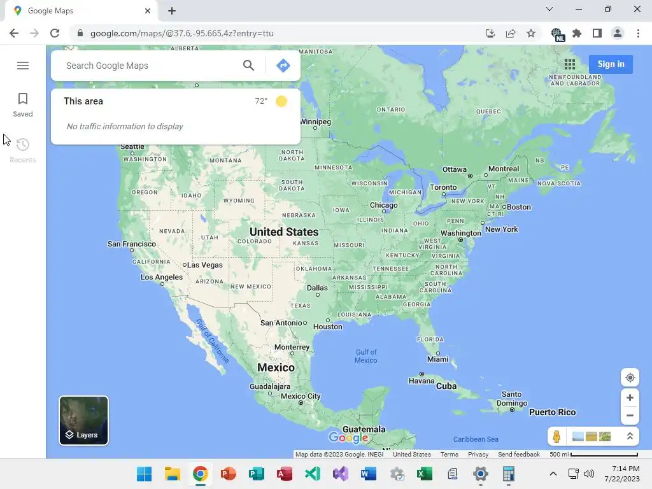Image resolution: width=652 pixels, height=489 pixels.
Task: Click the Toronto city label
Action: pyautogui.click(x=443, y=188)
